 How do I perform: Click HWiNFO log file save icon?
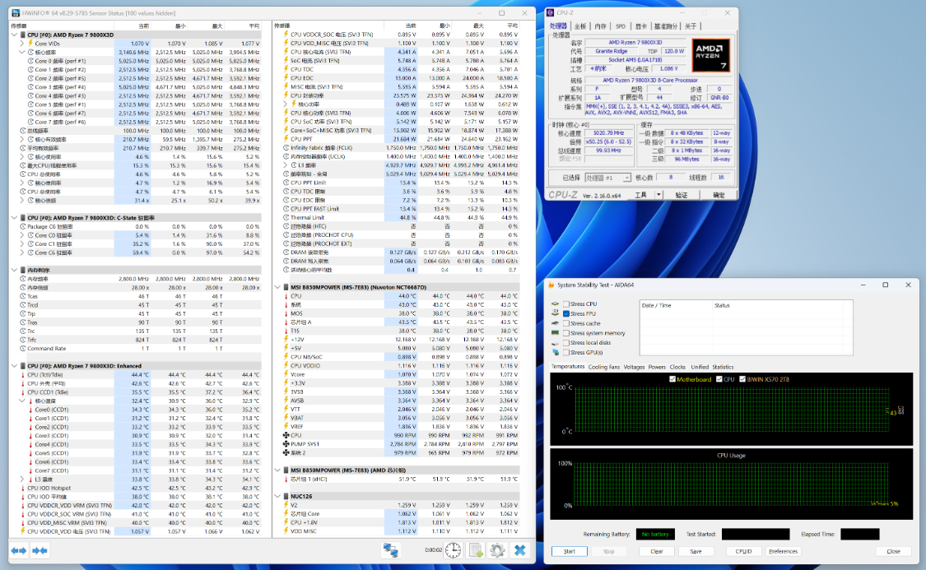tap(476, 550)
